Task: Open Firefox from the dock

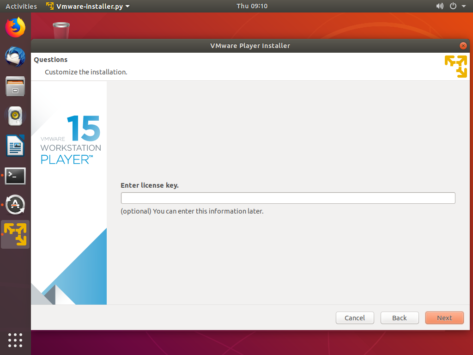Action: click(15, 27)
